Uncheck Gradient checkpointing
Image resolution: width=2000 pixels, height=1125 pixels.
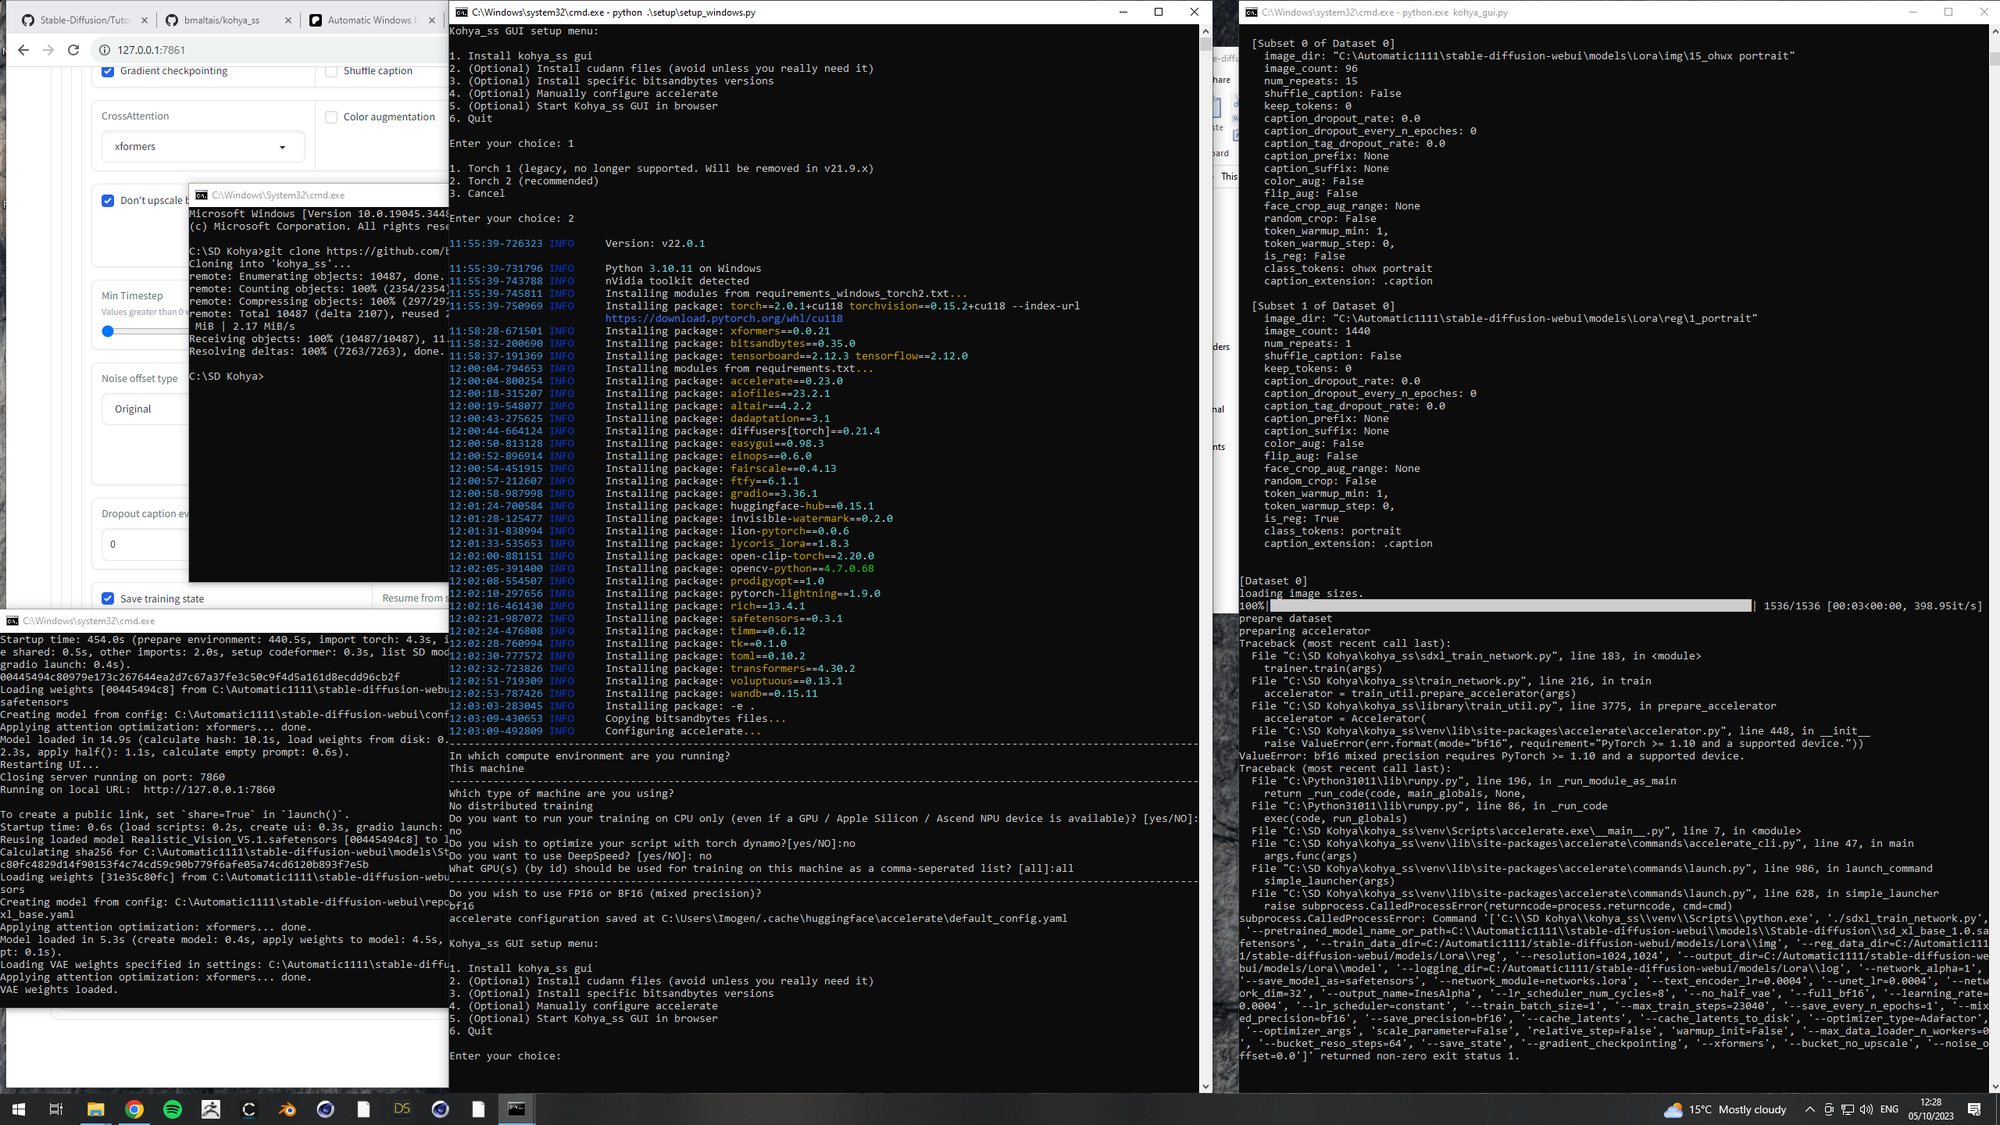[x=108, y=71]
